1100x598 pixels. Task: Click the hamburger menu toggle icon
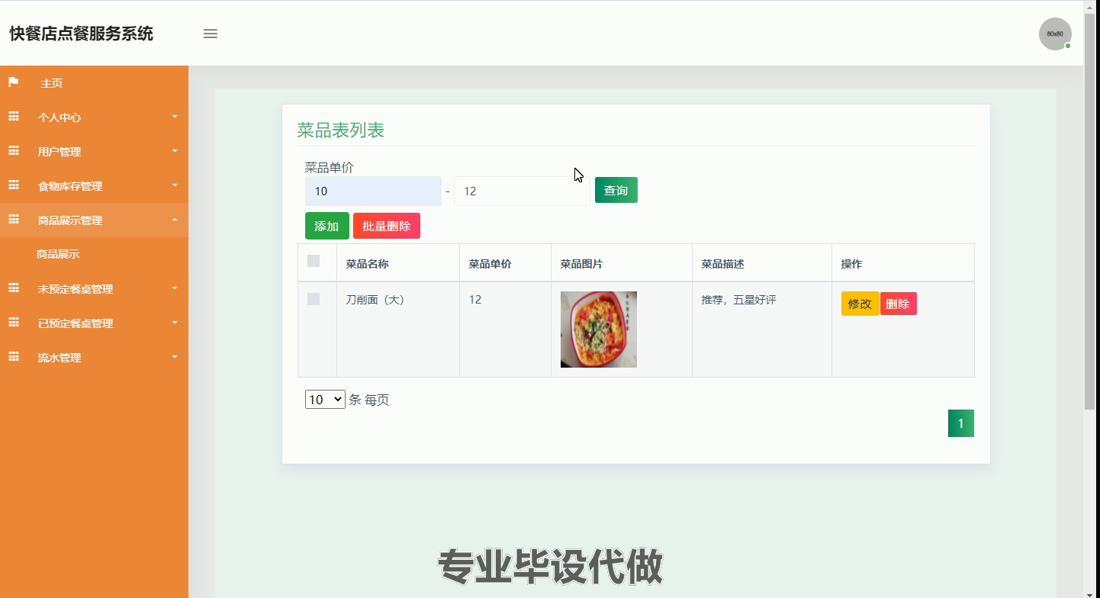[211, 34]
